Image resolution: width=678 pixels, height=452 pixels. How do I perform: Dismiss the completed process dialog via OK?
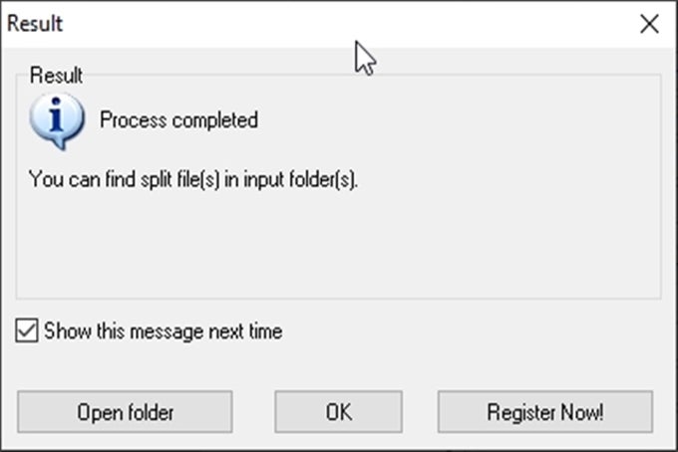(x=338, y=411)
